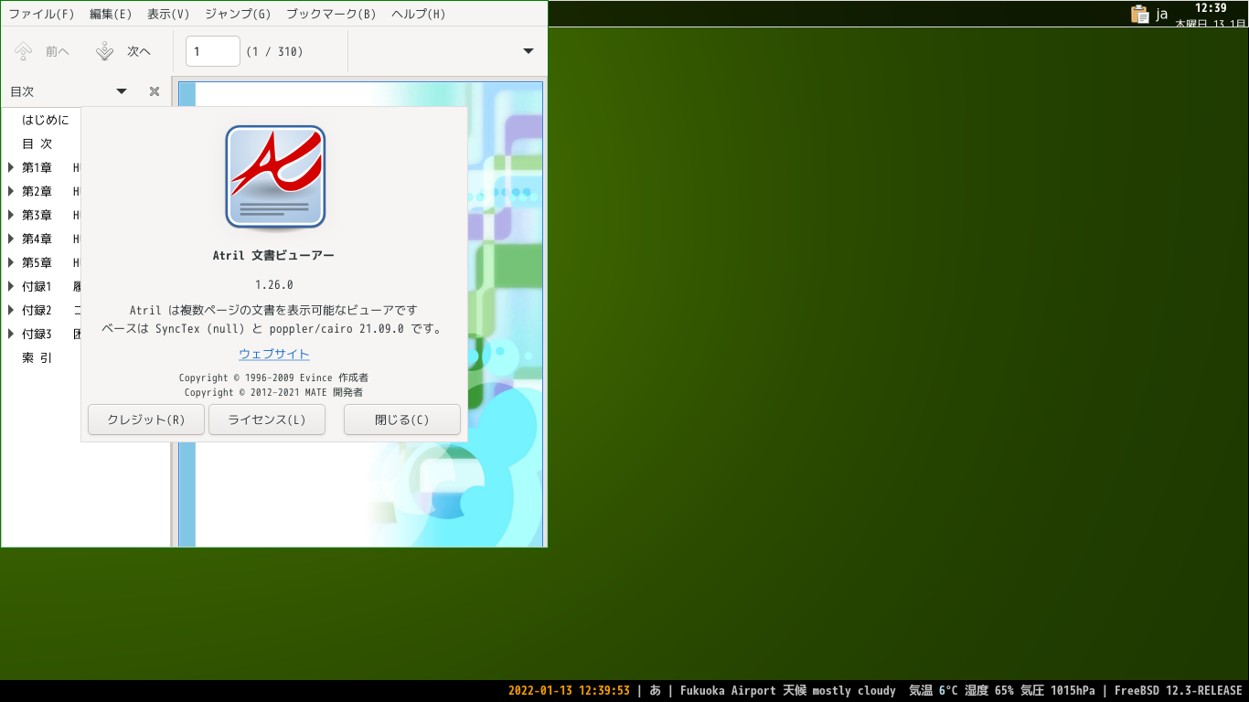
Task: Select the 目 次 entry in the index
Action: [37, 144]
